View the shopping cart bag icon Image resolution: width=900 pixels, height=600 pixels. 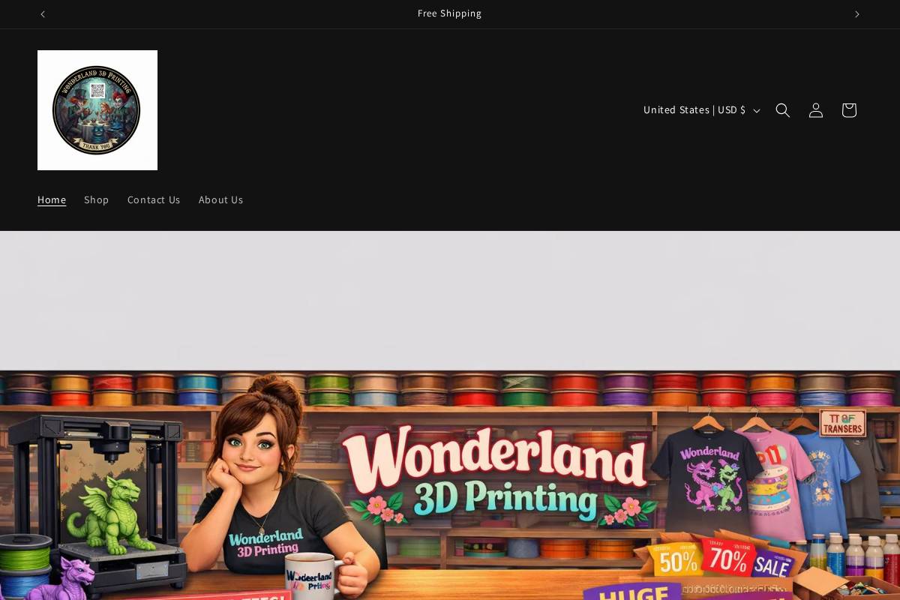point(849,110)
